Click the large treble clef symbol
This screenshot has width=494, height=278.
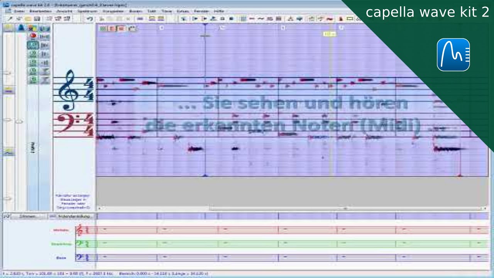pos(69,90)
